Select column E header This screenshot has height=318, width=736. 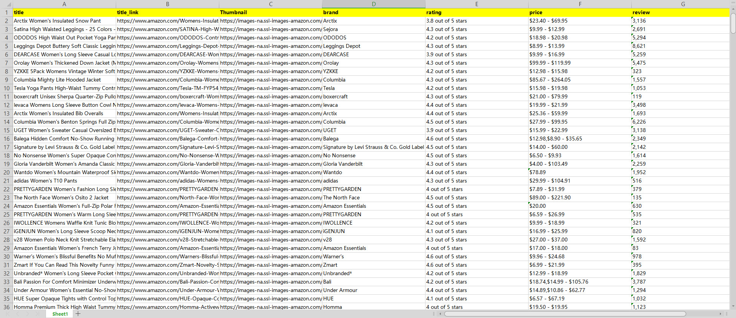point(477,4)
